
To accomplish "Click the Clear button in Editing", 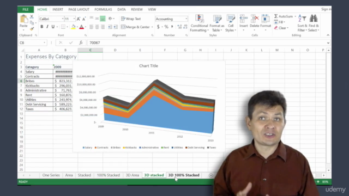I will coord(281,28).
